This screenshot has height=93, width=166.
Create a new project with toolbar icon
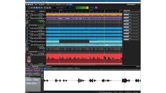pyautogui.click(x=27, y=5)
